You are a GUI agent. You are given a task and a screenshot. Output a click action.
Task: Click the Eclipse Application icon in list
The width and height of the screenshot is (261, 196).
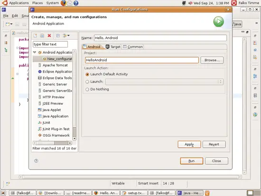(x=40, y=72)
